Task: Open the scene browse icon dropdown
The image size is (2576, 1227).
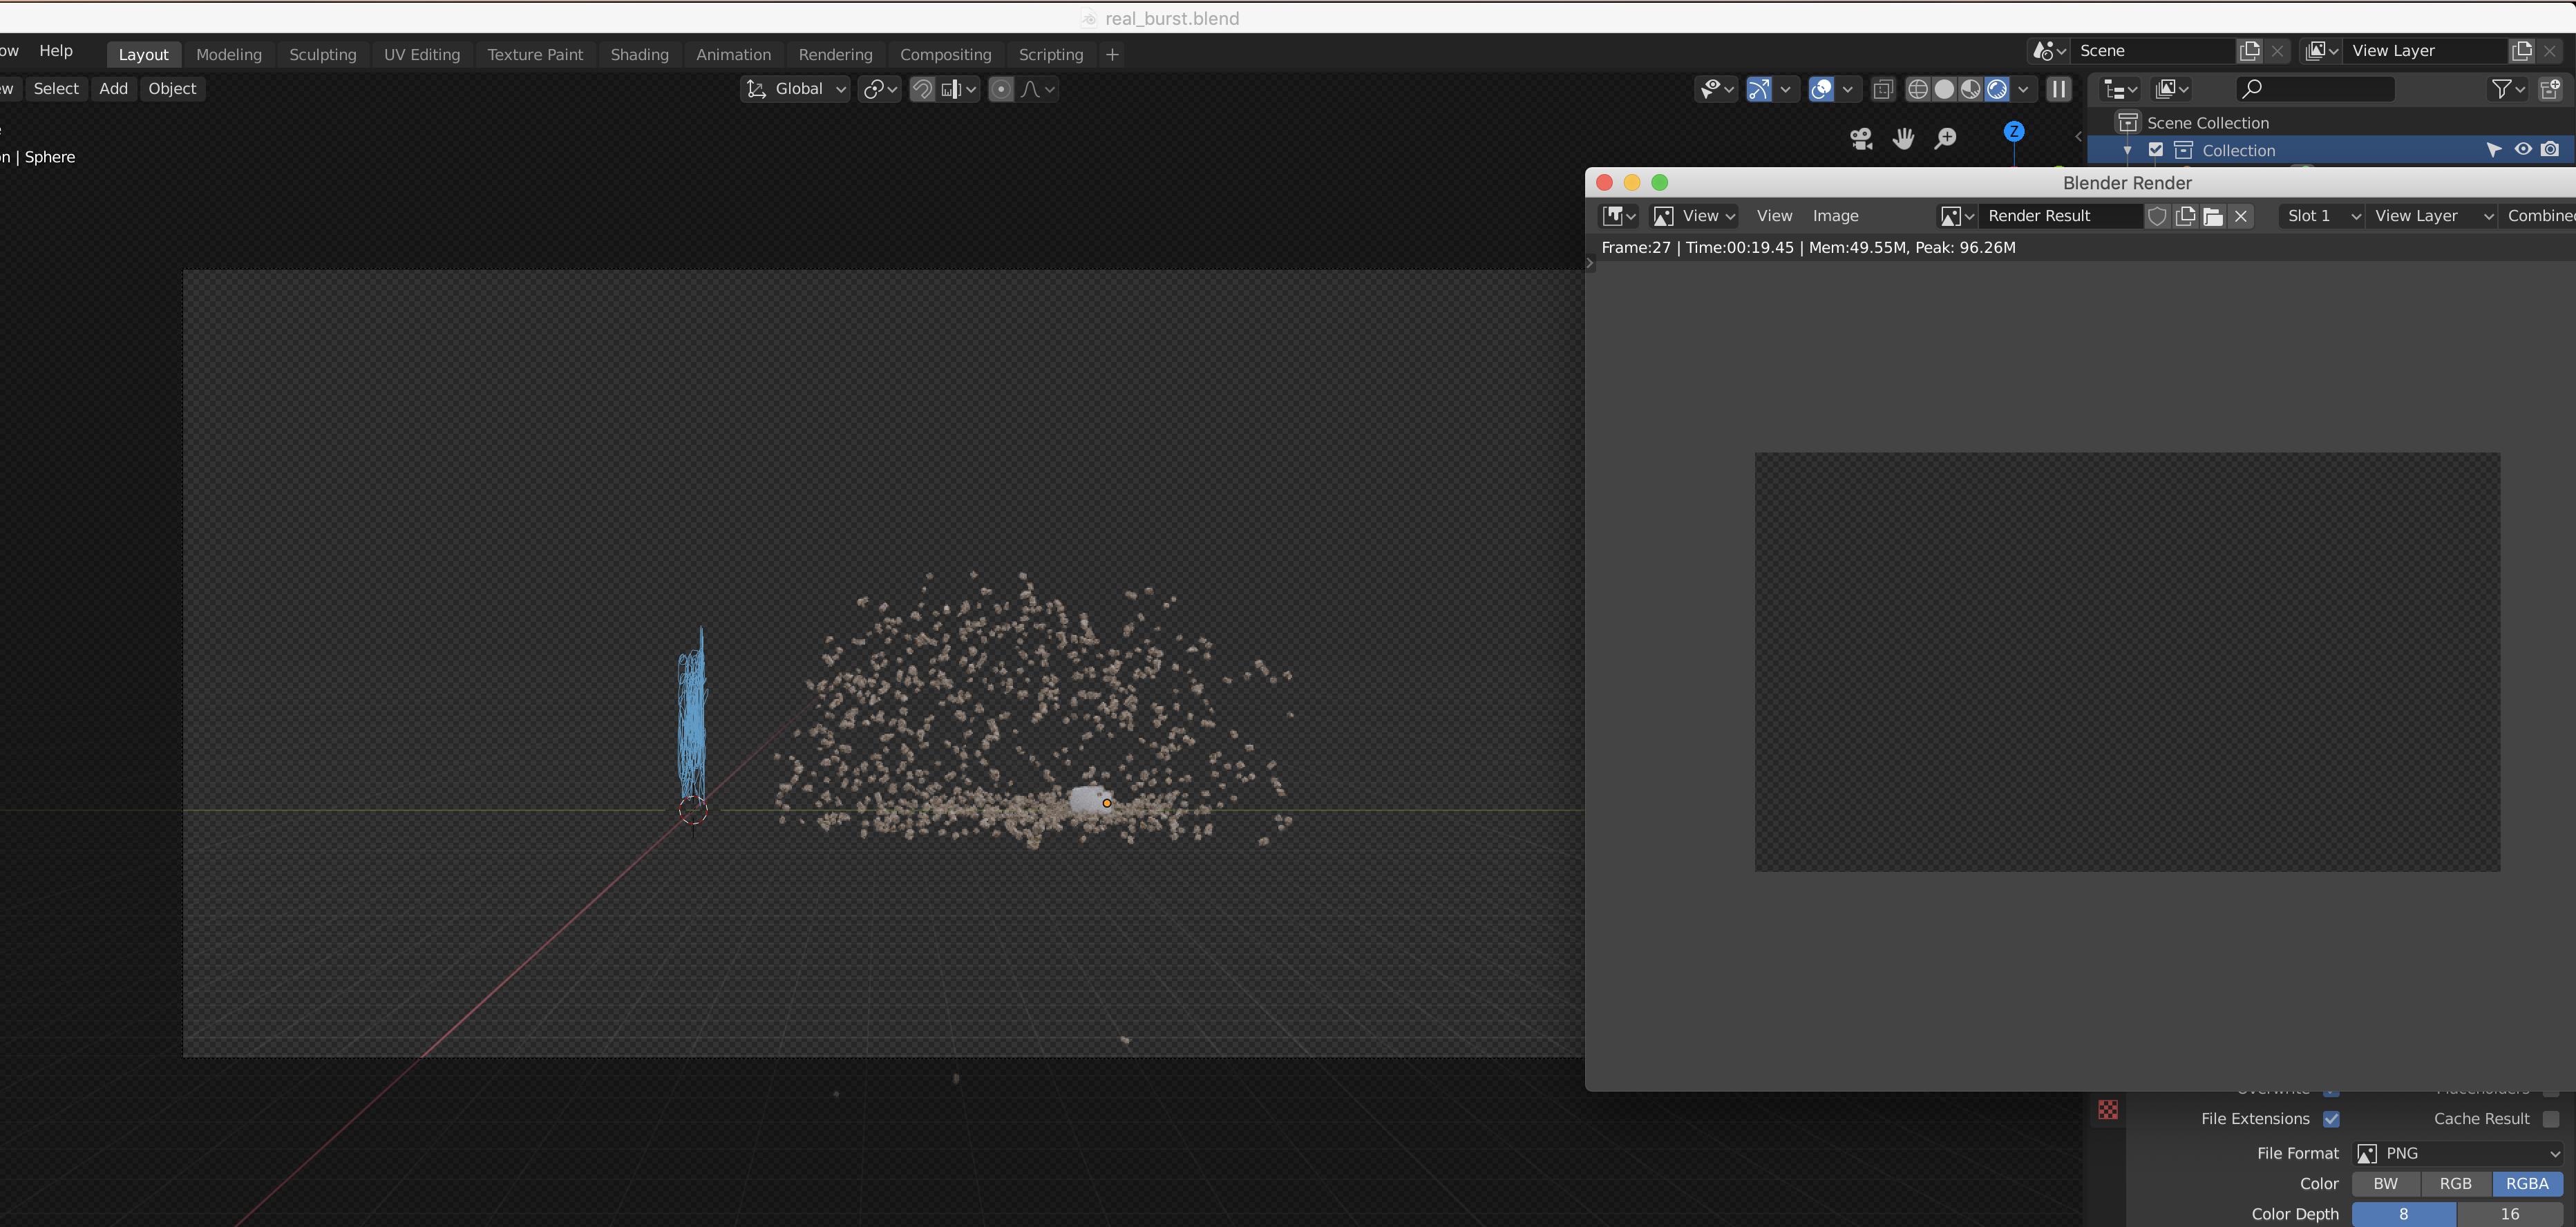Action: click(x=2048, y=51)
